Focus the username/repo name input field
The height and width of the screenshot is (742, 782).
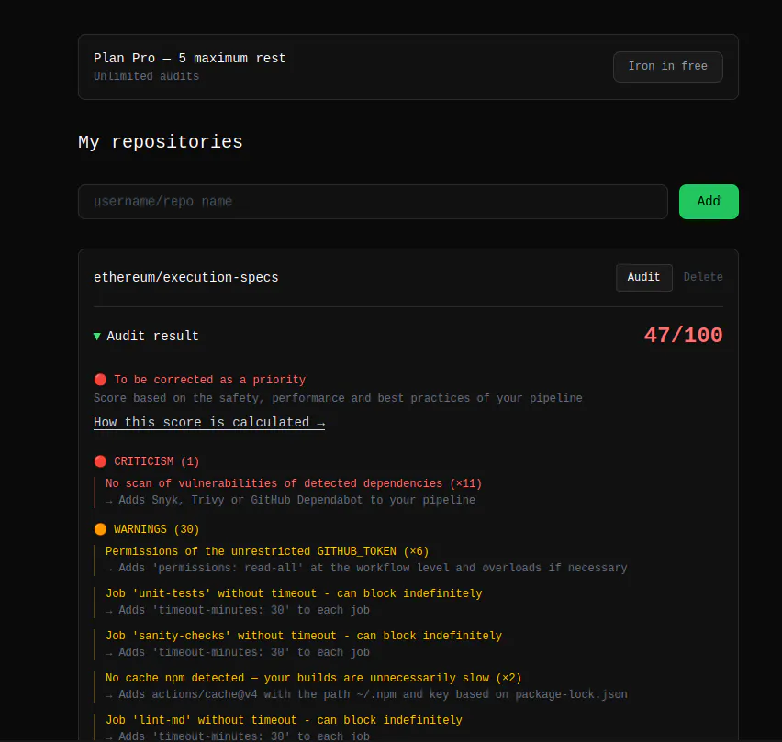point(373,202)
